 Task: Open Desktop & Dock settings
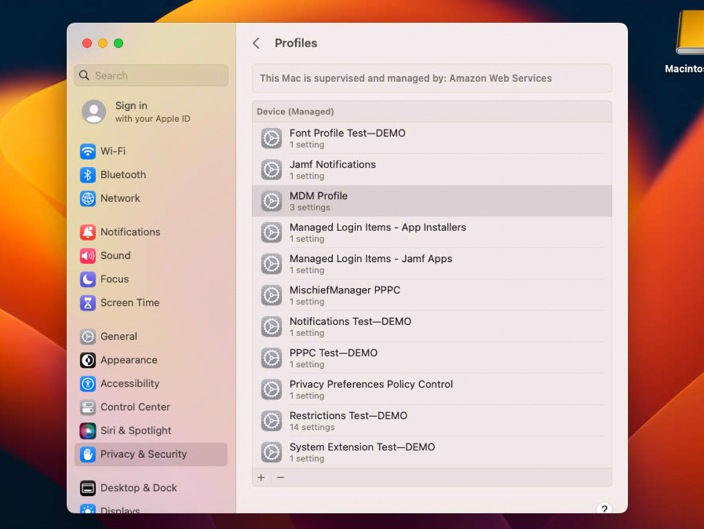coord(139,488)
